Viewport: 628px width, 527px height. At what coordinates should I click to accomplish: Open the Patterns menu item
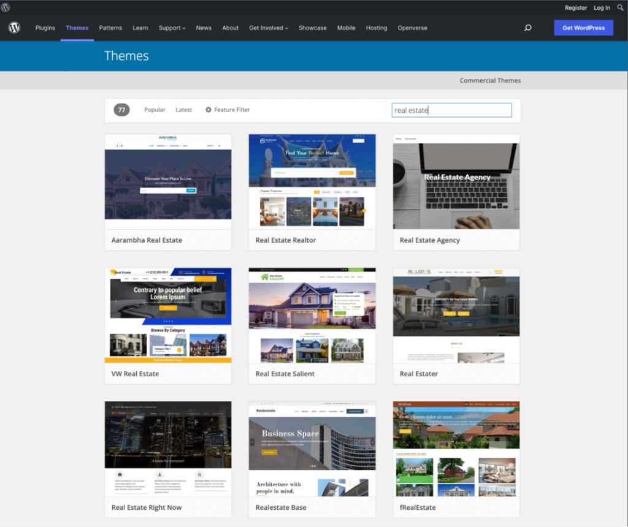click(110, 28)
